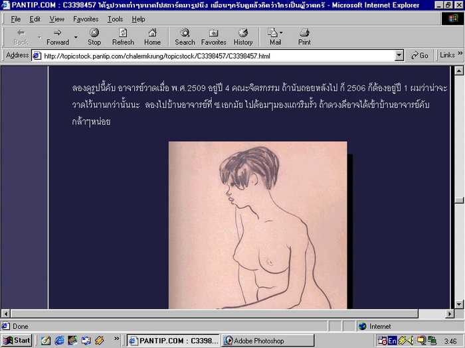Click the Back arrow toolbar button
This screenshot has width=465, height=348.
pos(21,37)
